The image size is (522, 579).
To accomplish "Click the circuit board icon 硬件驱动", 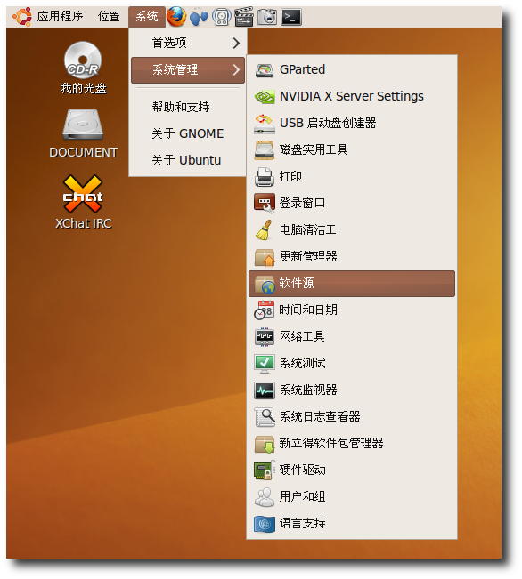I will tap(265, 470).
